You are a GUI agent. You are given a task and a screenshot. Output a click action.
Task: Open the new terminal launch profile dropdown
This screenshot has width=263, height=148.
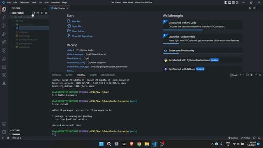click(243, 75)
